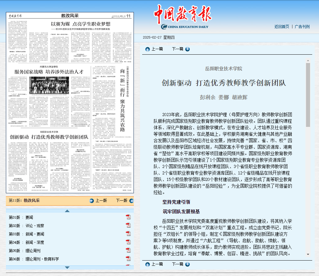Click subheading 筑牢团队发展根基

tap(181, 211)
